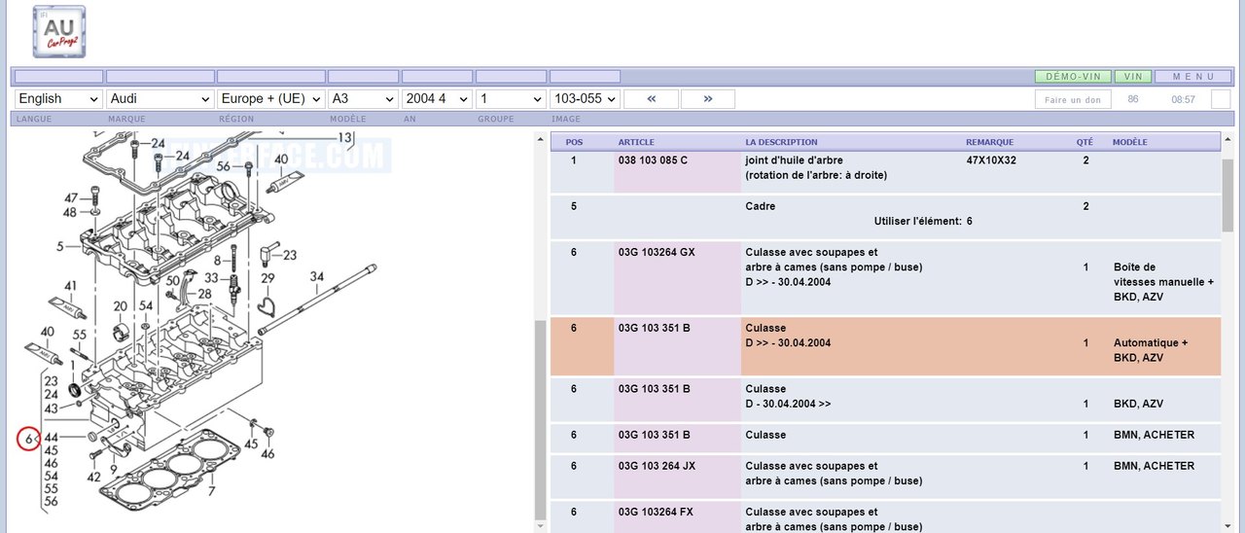
Task: Click the QTÉ column header
Action: [x=1085, y=142]
